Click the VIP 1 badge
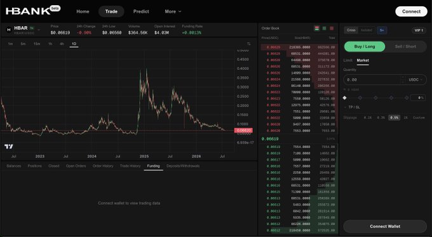432x237 pixels. click(x=419, y=30)
